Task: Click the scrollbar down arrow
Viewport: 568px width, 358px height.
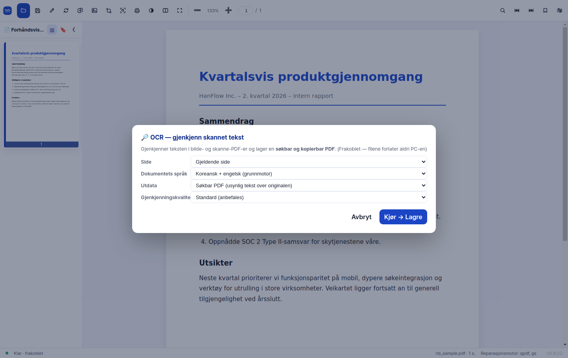Action: [x=565, y=345]
